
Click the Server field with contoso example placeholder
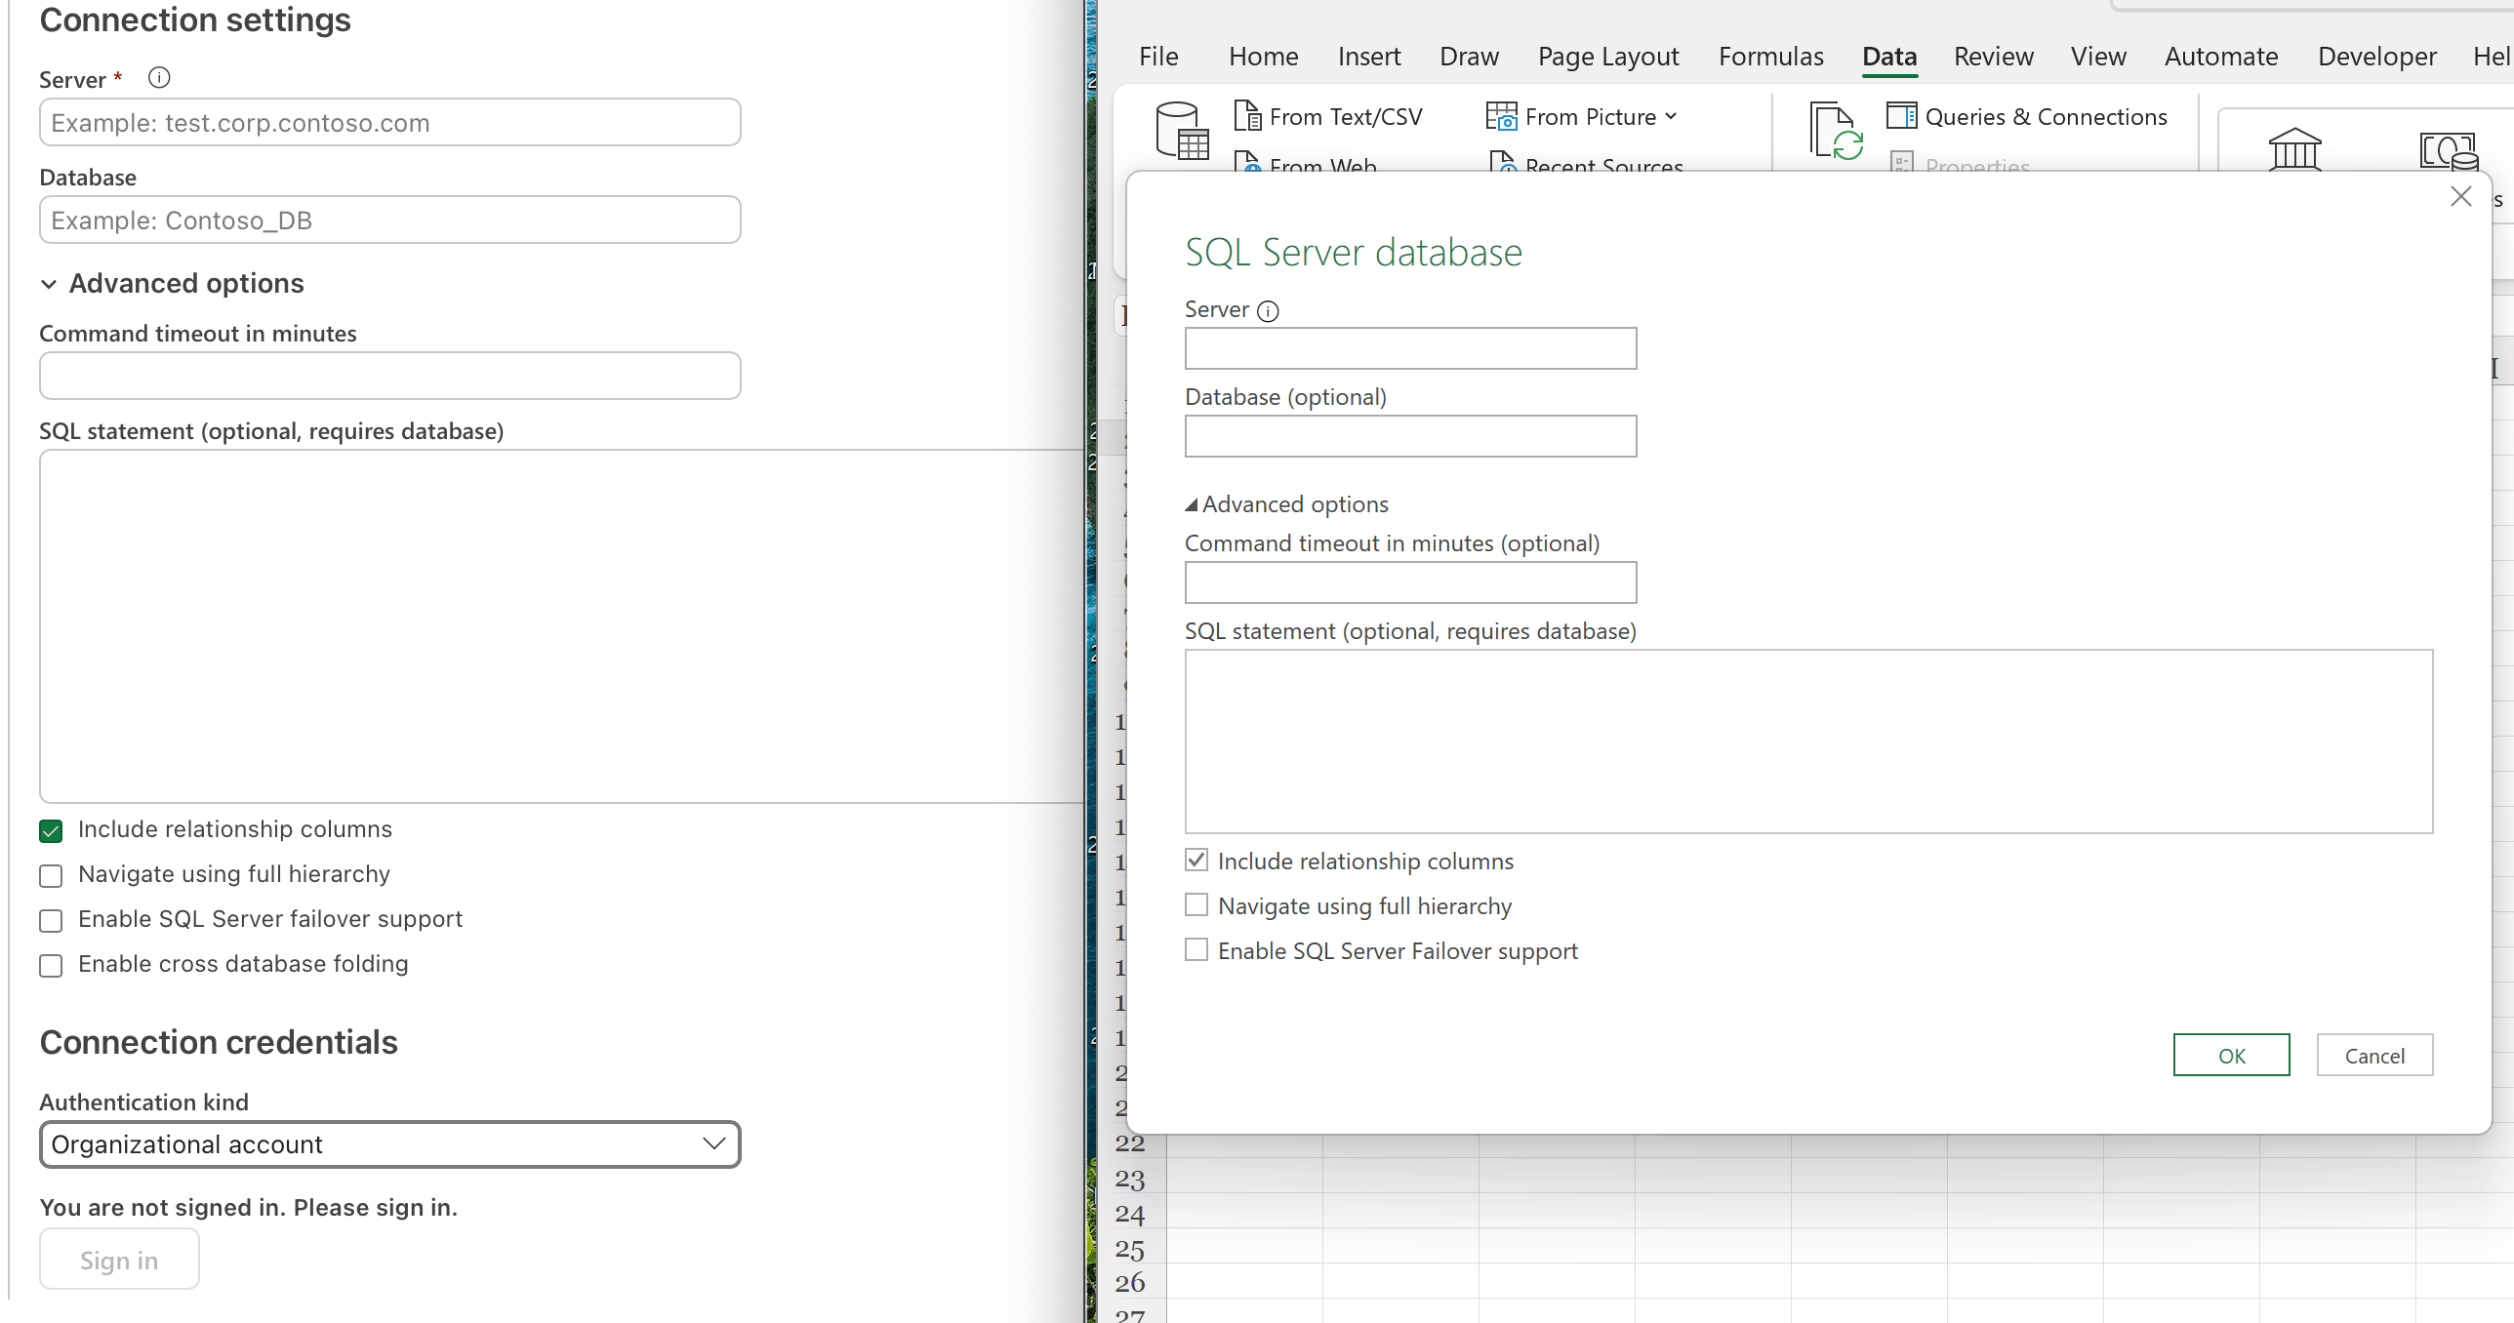(389, 123)
